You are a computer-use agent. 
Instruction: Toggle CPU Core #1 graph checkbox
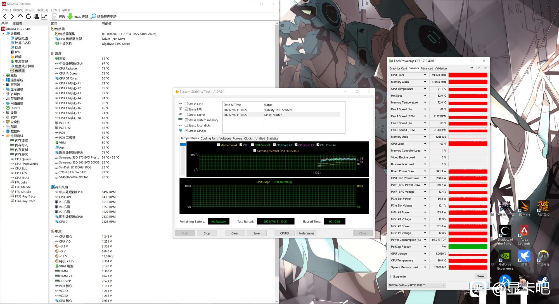coord(252,145)
